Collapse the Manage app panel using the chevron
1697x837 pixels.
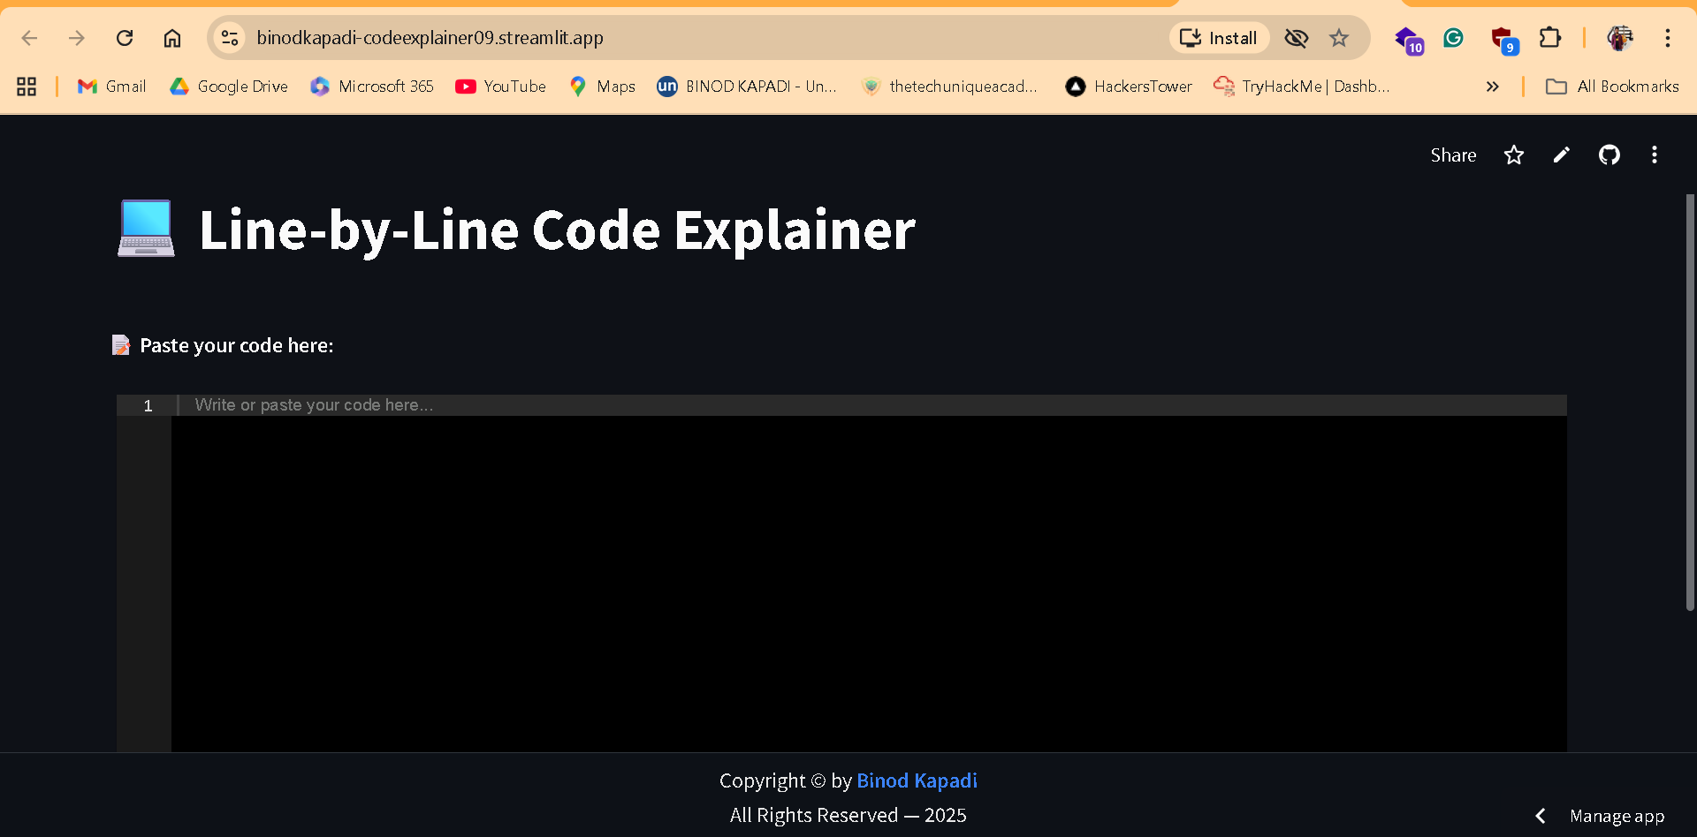[1541, 815]
